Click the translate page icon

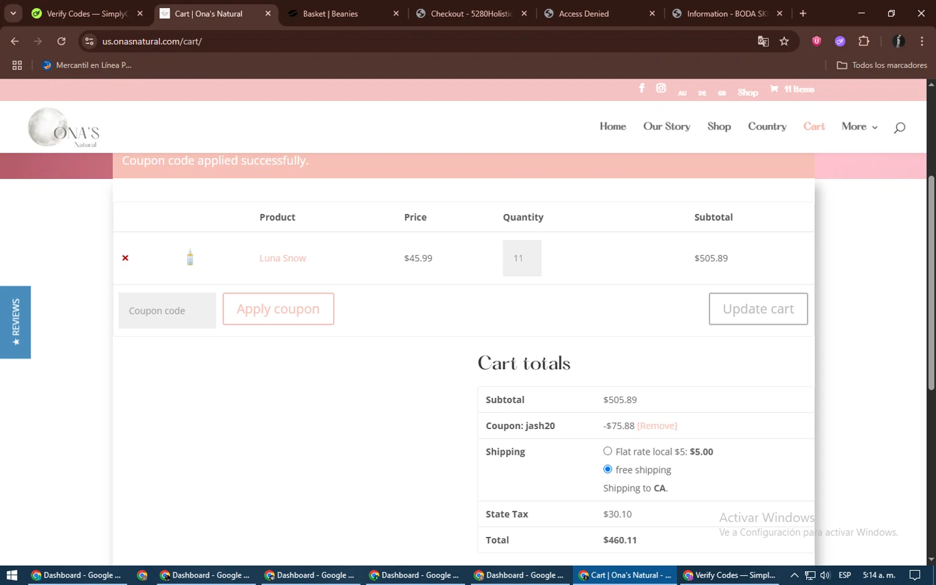763,41
